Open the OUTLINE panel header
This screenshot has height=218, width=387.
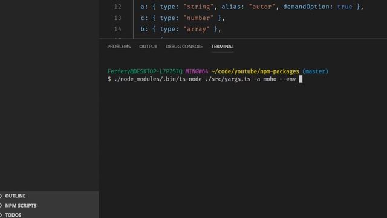point(50,196)
